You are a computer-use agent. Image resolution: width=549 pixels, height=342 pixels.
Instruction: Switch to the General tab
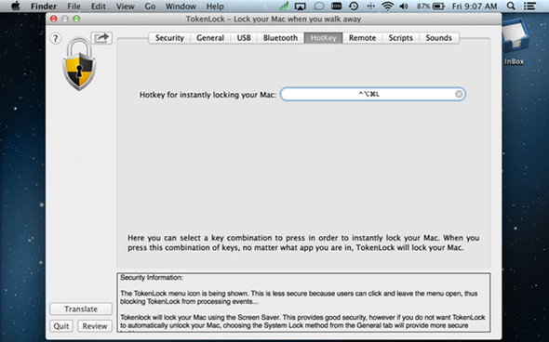pos(210,38)
